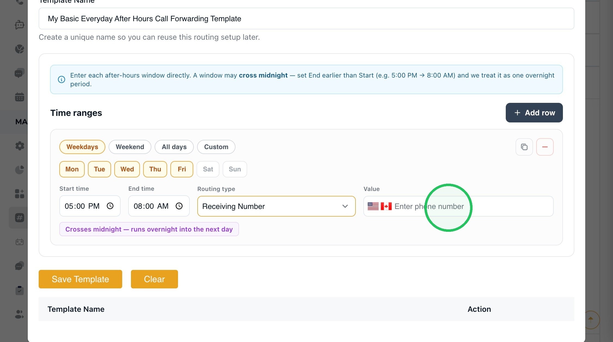Click the Clear button
The height and width of the screenshot is (342, 613).
click(x=154, y=279)
